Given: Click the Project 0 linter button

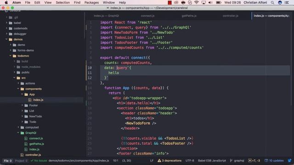Looking at the screenshot, I should click(x=21, y=161).
